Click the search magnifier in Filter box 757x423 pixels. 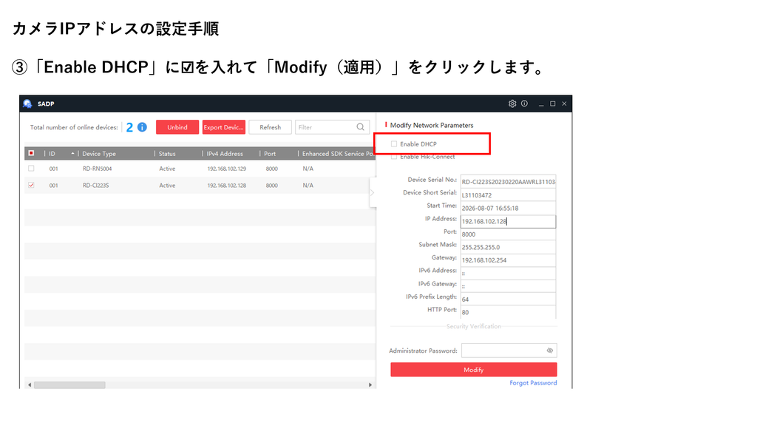coord(360,127)
